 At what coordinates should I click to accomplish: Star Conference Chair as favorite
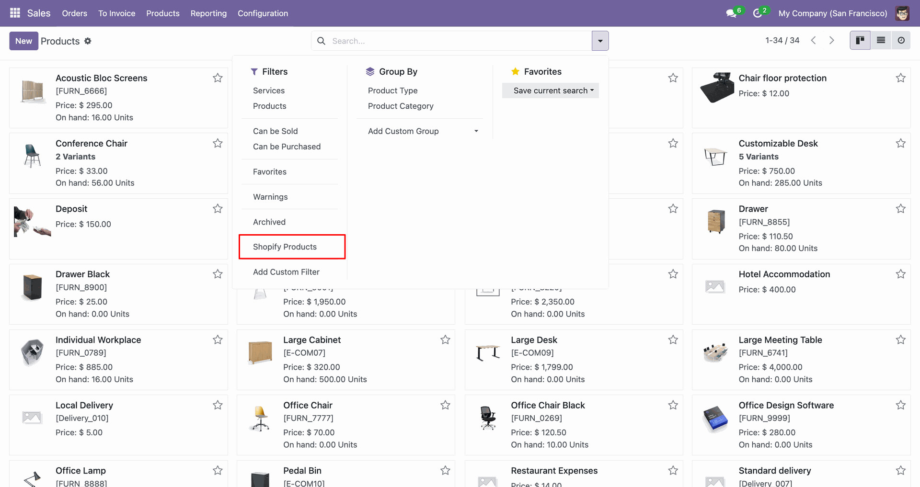click(x=218, y=143)
